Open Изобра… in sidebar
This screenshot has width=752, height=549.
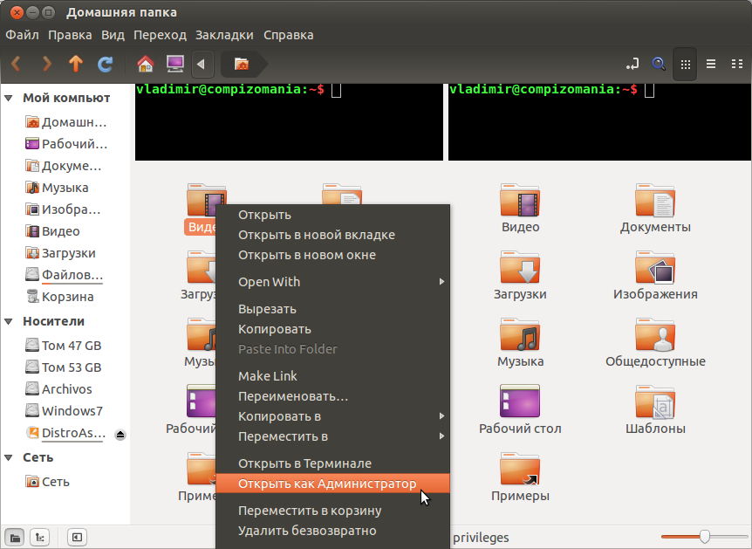(x=62, y=209)
